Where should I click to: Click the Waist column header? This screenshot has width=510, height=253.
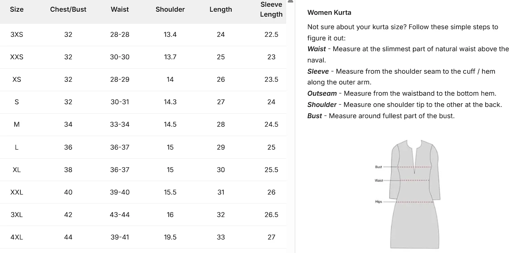click(120, 9)
